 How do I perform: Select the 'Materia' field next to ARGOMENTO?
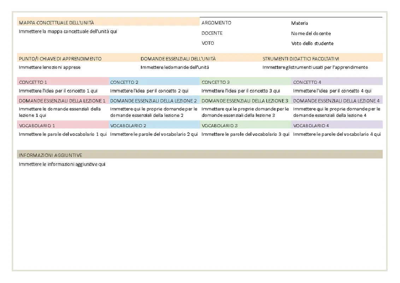300,23
